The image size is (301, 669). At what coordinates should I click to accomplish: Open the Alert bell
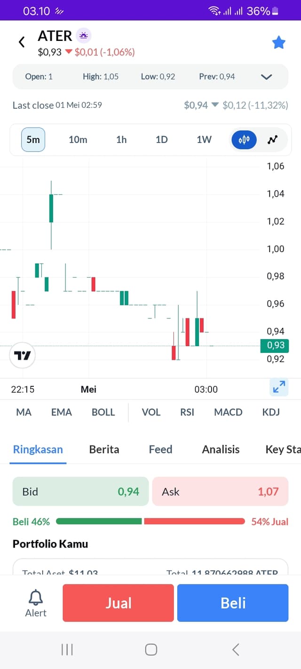36,603
